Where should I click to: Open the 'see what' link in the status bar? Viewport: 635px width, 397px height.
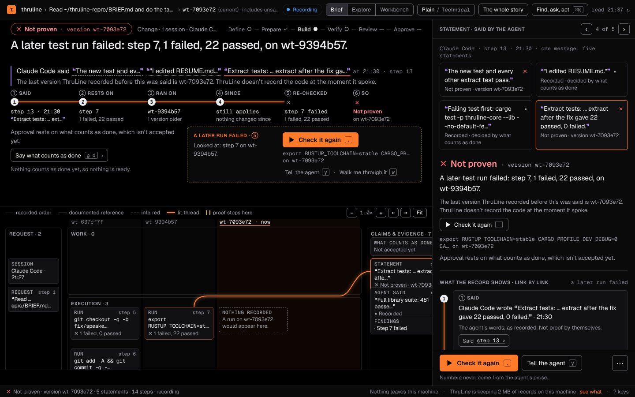590,392
